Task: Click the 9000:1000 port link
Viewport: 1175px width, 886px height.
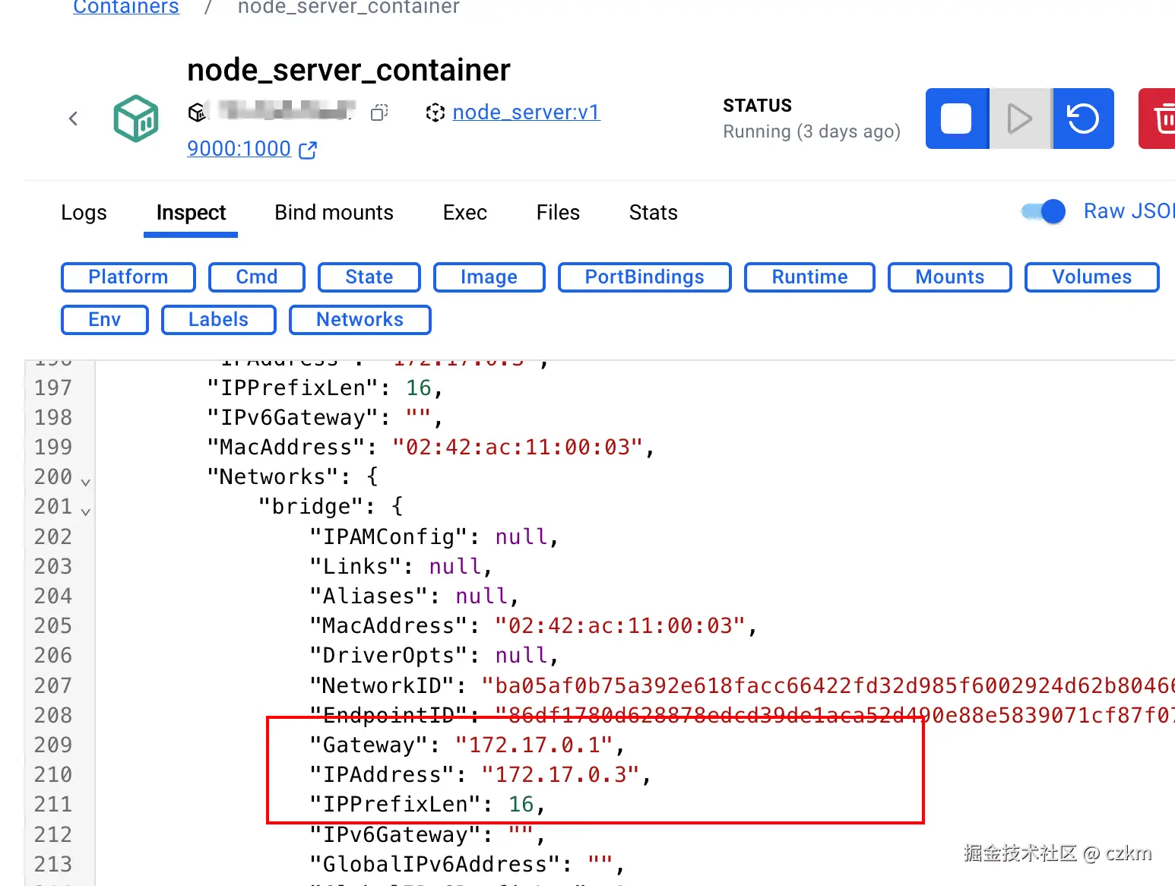Action: point(239,149)
